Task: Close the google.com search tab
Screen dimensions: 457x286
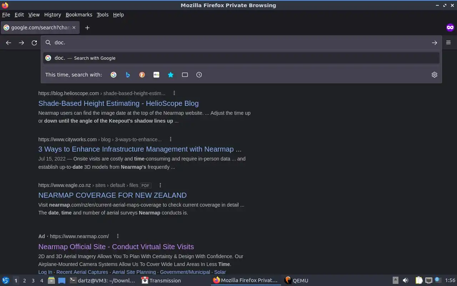Action: pyautogui.click(x=74, y=28)
